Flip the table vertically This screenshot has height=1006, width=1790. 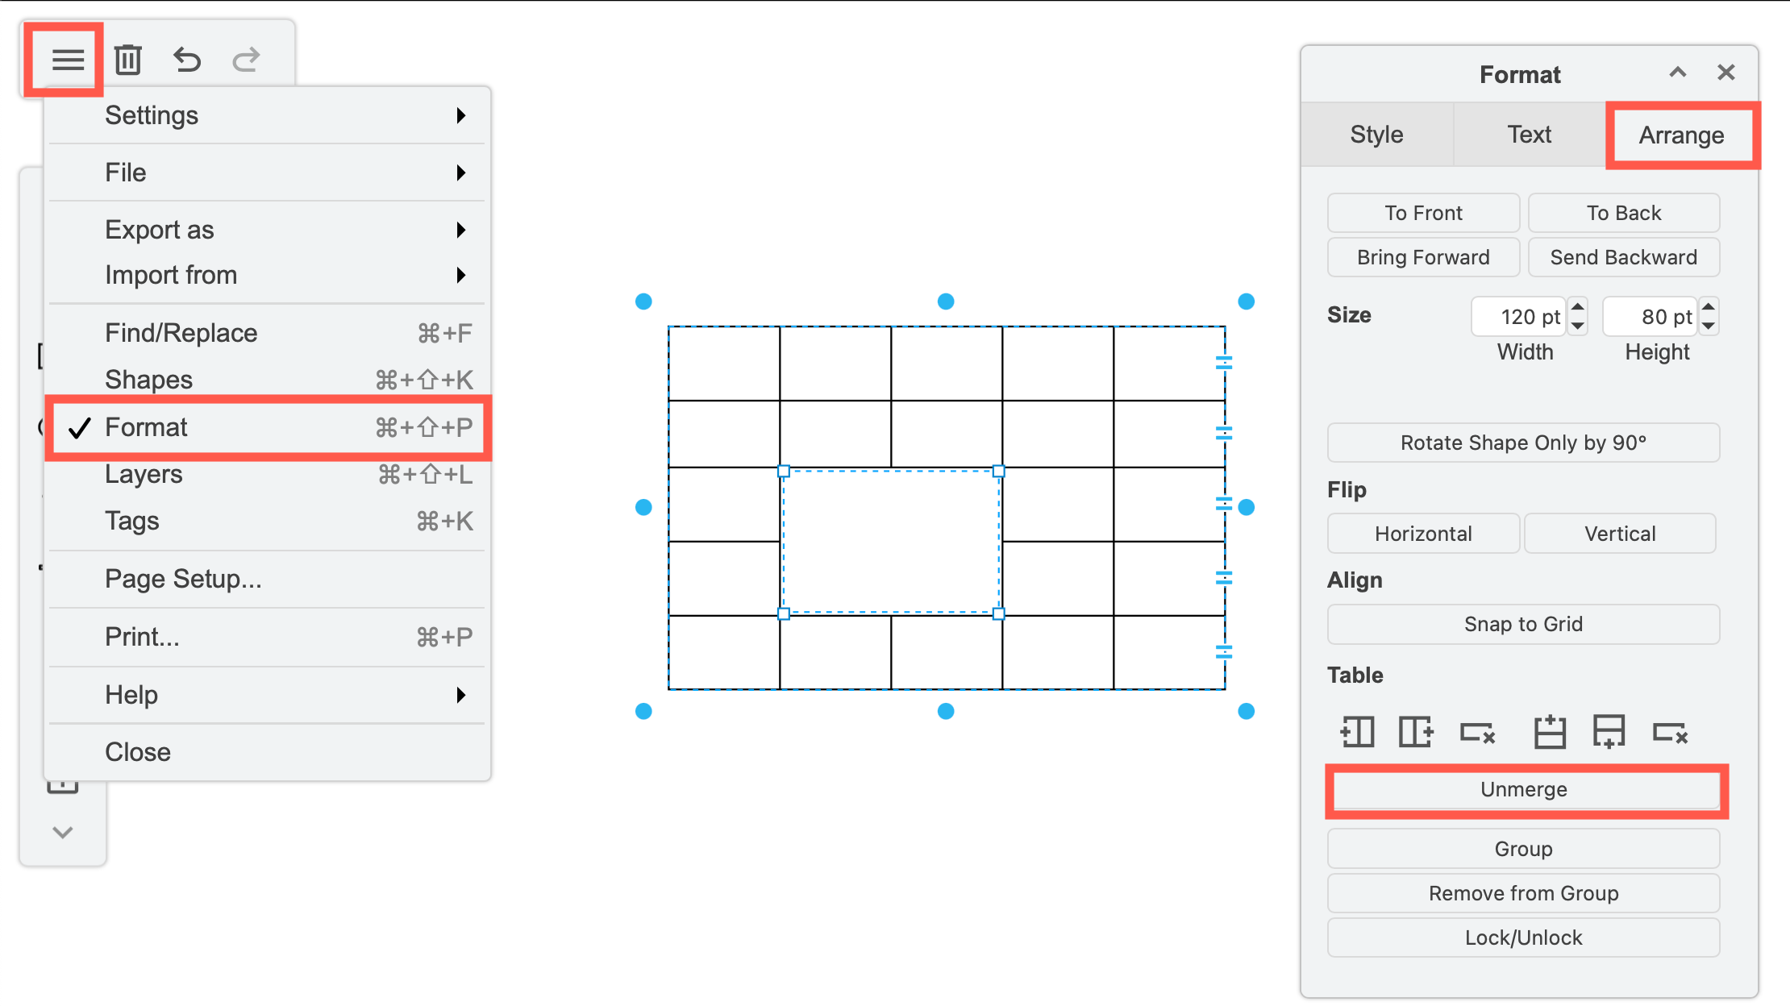point(1620,533)
